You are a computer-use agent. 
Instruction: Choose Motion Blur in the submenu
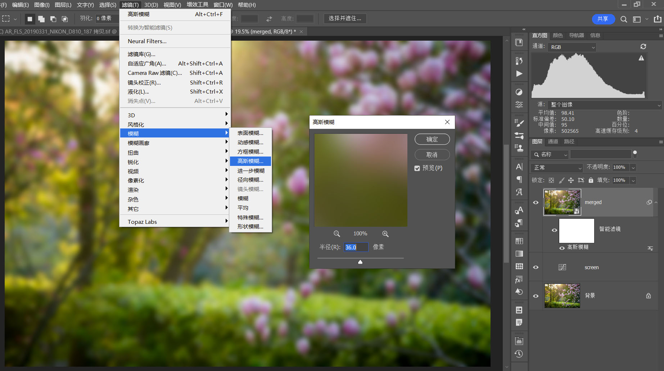click(x=250, y=142)
